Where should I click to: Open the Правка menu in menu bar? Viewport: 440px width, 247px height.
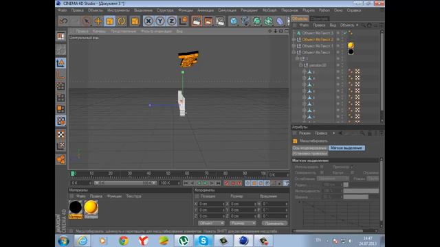point(77,10)
